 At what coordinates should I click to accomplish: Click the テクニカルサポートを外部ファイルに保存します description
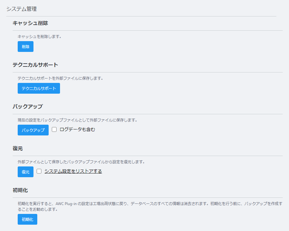[x=60, y=78]
